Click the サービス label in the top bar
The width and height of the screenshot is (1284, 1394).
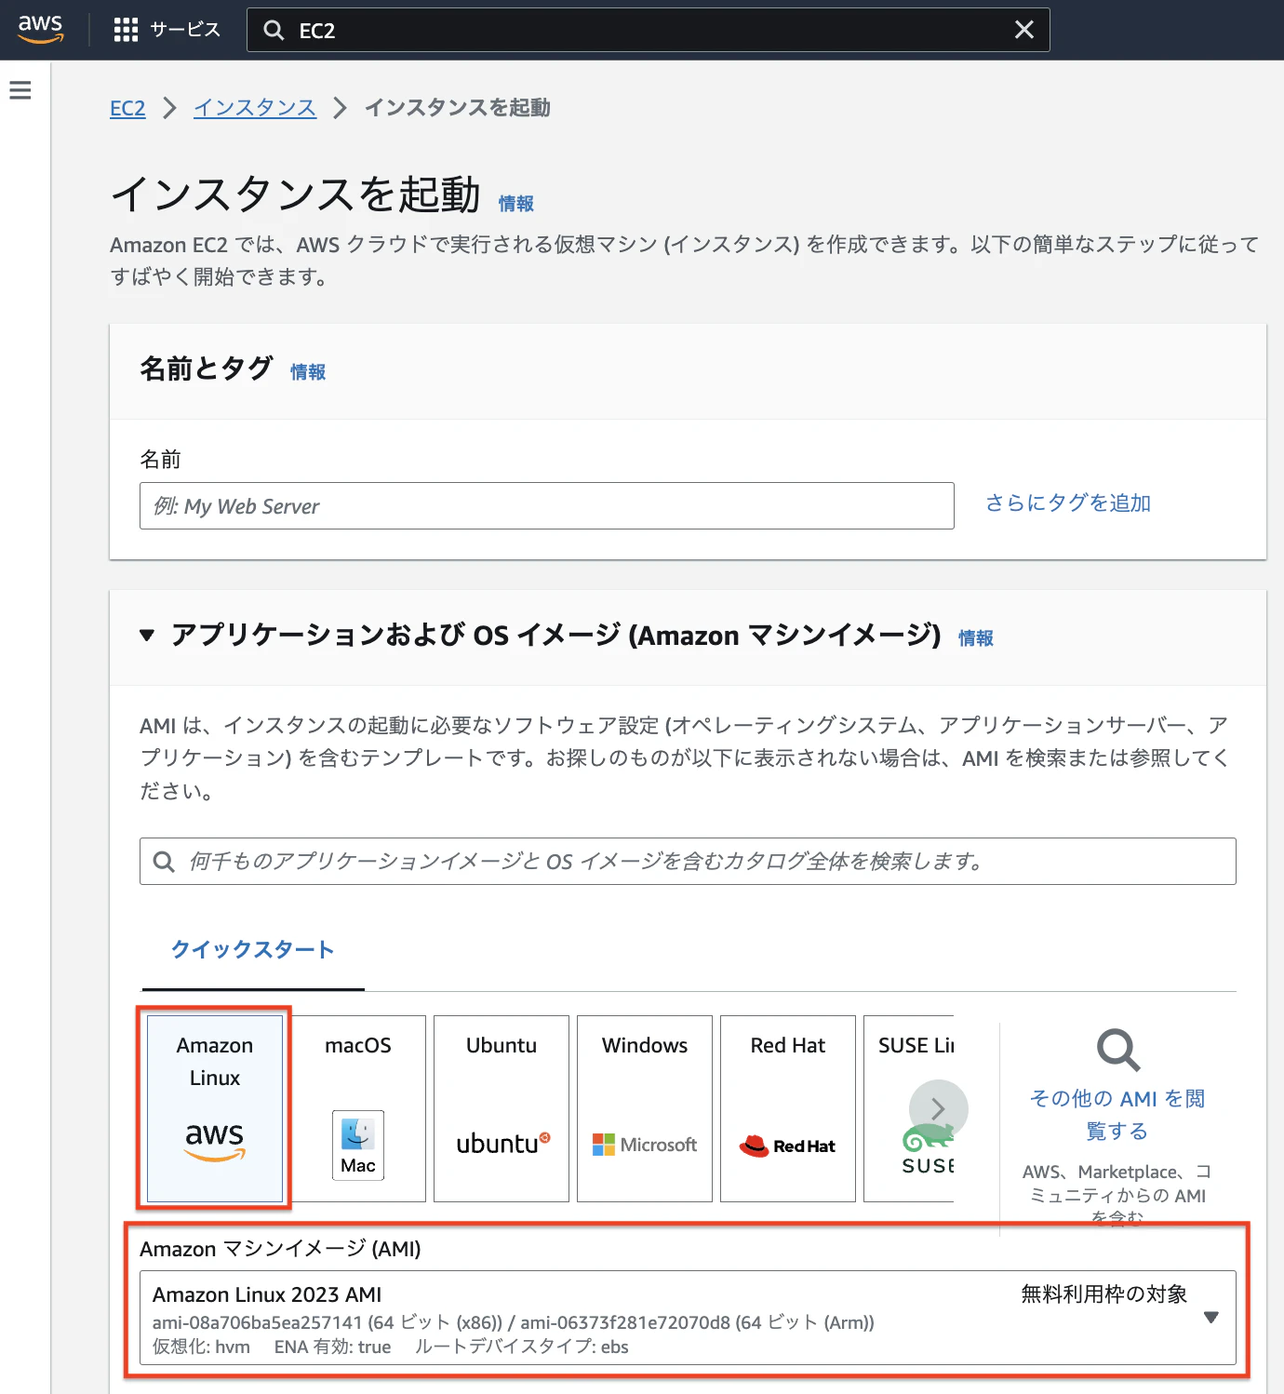click(x=185, y=30)
